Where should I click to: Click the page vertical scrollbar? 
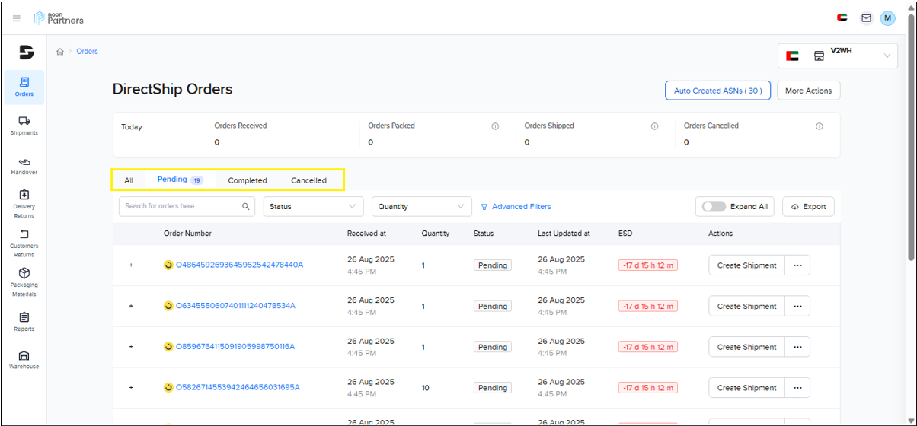[911, 137]
